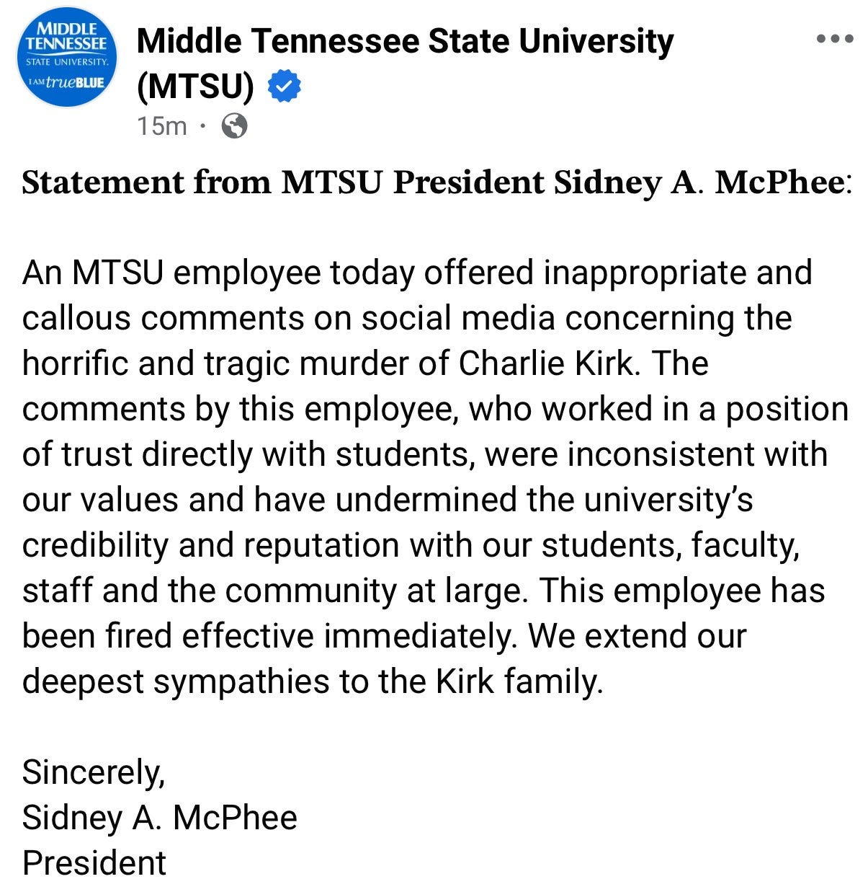The height and width of the screenshot is (892, 868).
Task: Click the 'Sidney A. McPhee' name in heading
Action: pos(699,183)
